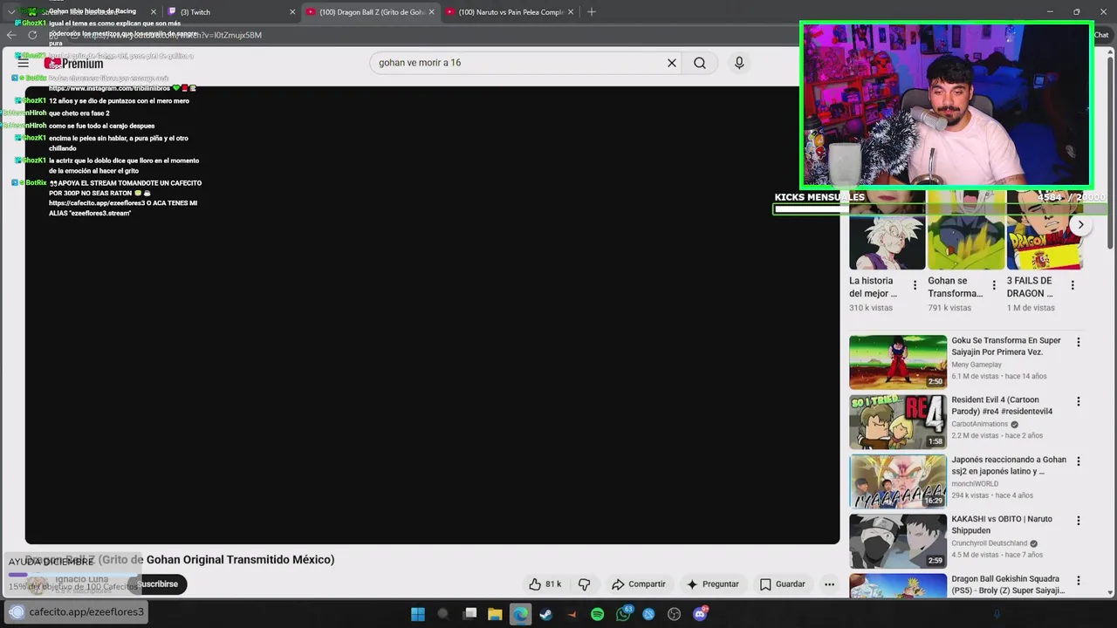The width and height of the screenshot is (1117, 628).
Task: Options menu for Dragon Ball Gekishin Squadra
Action: click(x=1079, y=581)
